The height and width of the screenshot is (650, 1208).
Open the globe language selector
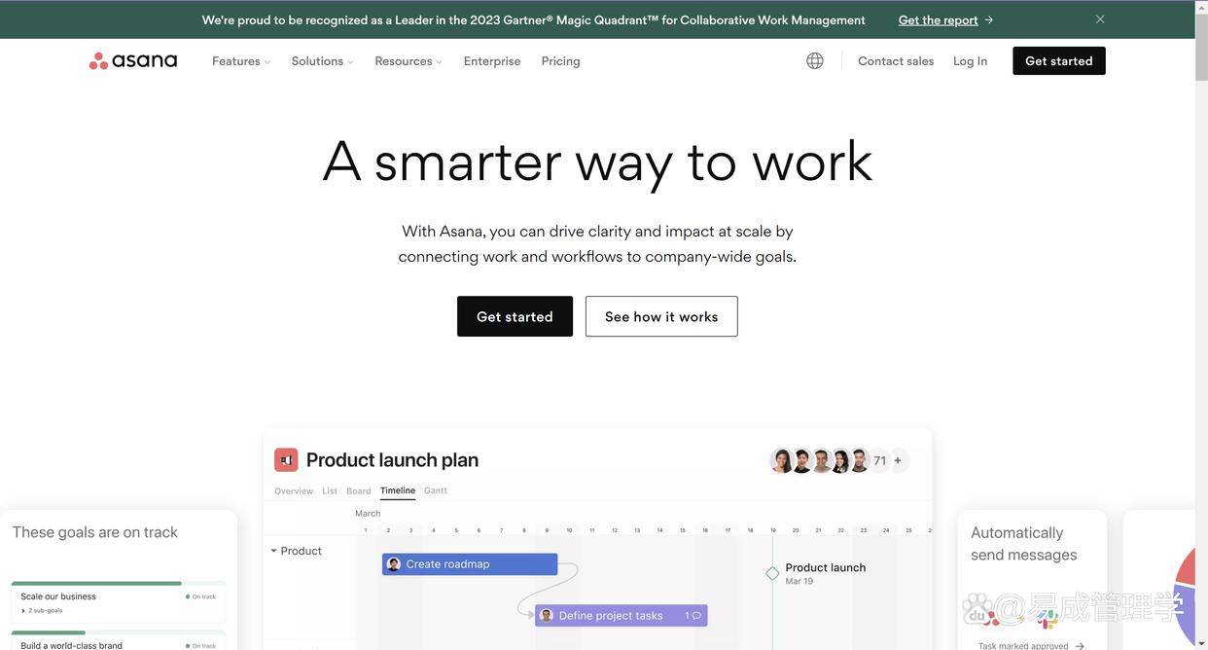815,60
